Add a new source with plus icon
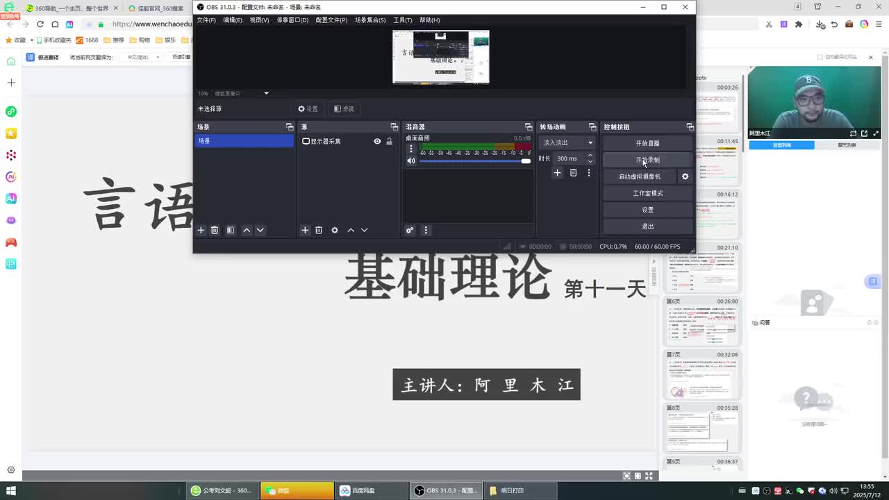Viewport: 889px width, 500px height. pos(305,230)
